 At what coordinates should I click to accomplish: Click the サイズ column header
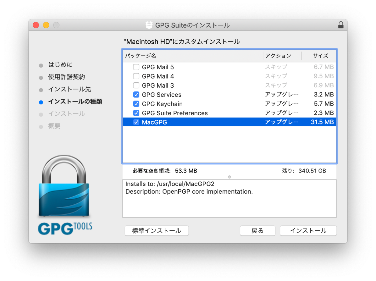[319, 56]
